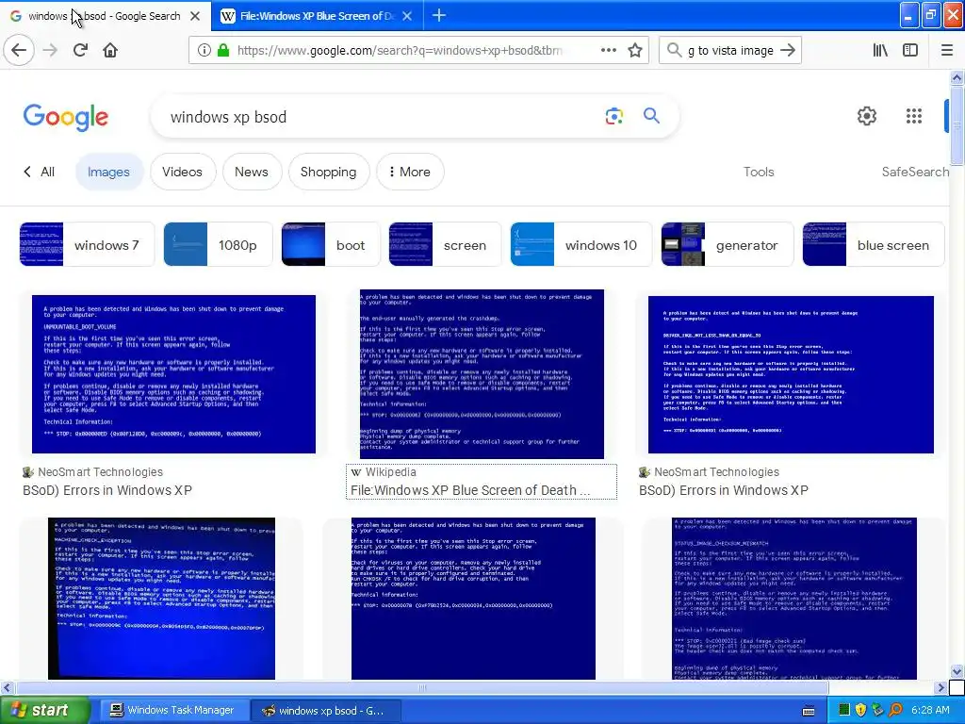
Task: Apply the generator suggestion chip
Action: tap(728, 244)
